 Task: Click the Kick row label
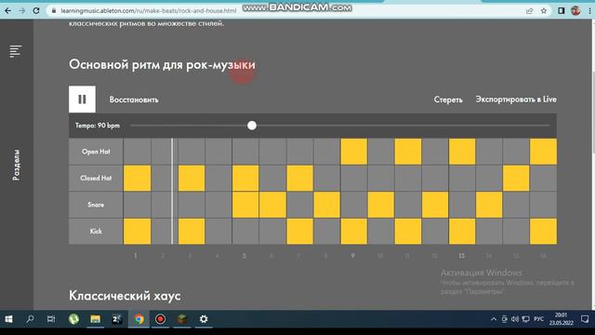pyautogui.click(x=96, y=232)
